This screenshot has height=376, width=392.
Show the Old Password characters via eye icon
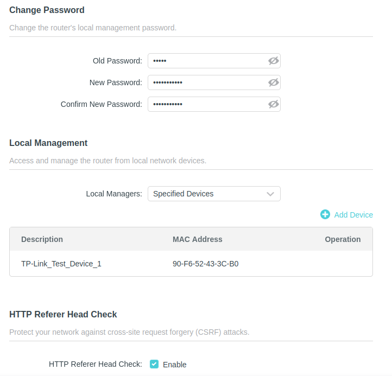pyautogui.click(x=273, y=61)
